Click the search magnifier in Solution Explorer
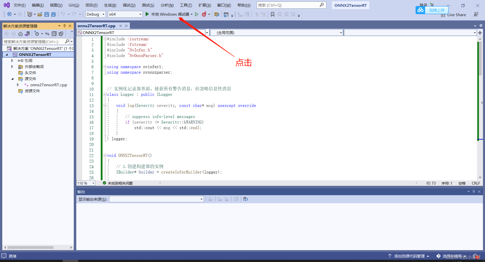The height and width of the screenshot is (262, 485). pos(67,41)
